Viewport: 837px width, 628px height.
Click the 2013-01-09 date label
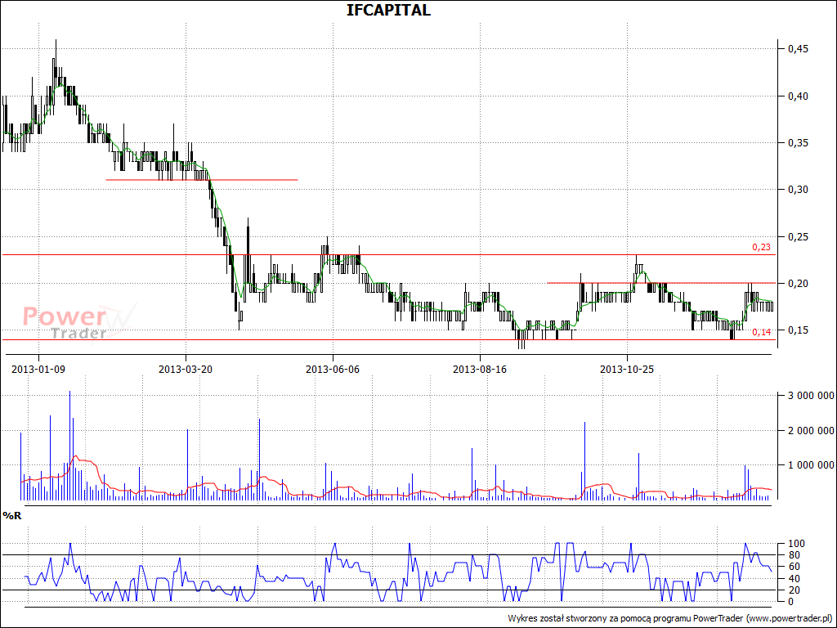point(38,369)
